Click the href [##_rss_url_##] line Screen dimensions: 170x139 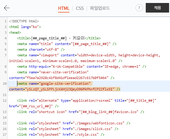click(34, 106)
